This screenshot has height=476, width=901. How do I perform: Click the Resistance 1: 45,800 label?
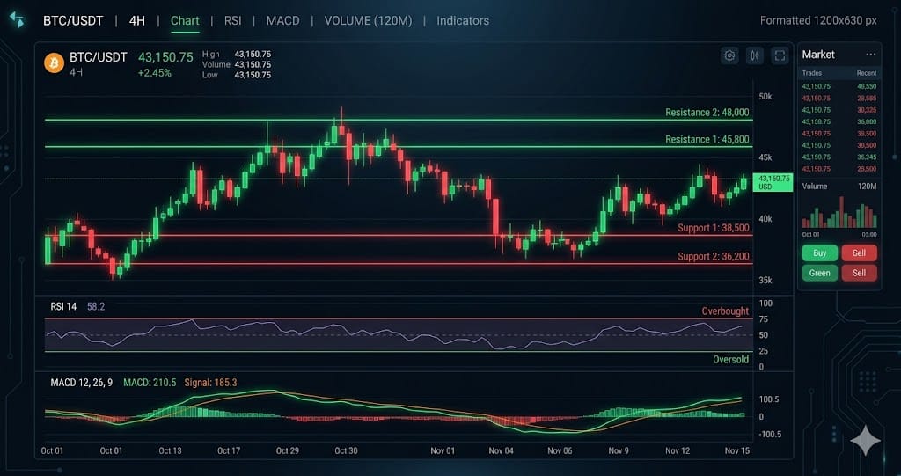coord(707,139)
